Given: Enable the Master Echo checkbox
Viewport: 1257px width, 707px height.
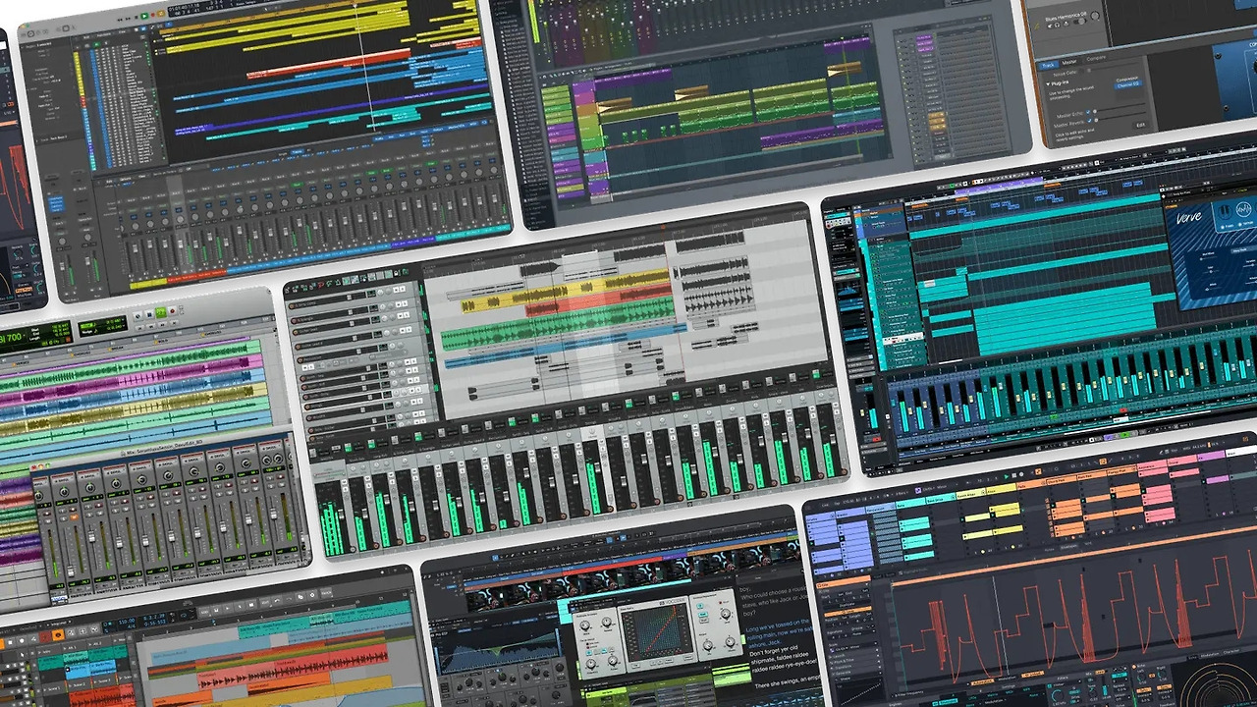Looking at the screenshot, I should (1088, 112).
